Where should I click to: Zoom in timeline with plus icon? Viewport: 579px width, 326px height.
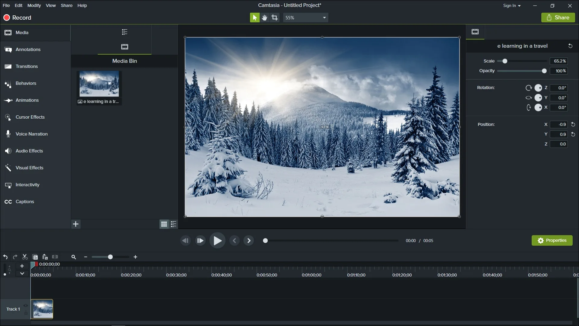pyautogui.click(x=135, y=257)
